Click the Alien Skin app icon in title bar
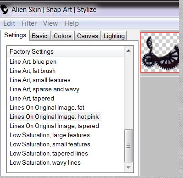The image size is (183, 178). pyautogui.click(x=4, y=9)
